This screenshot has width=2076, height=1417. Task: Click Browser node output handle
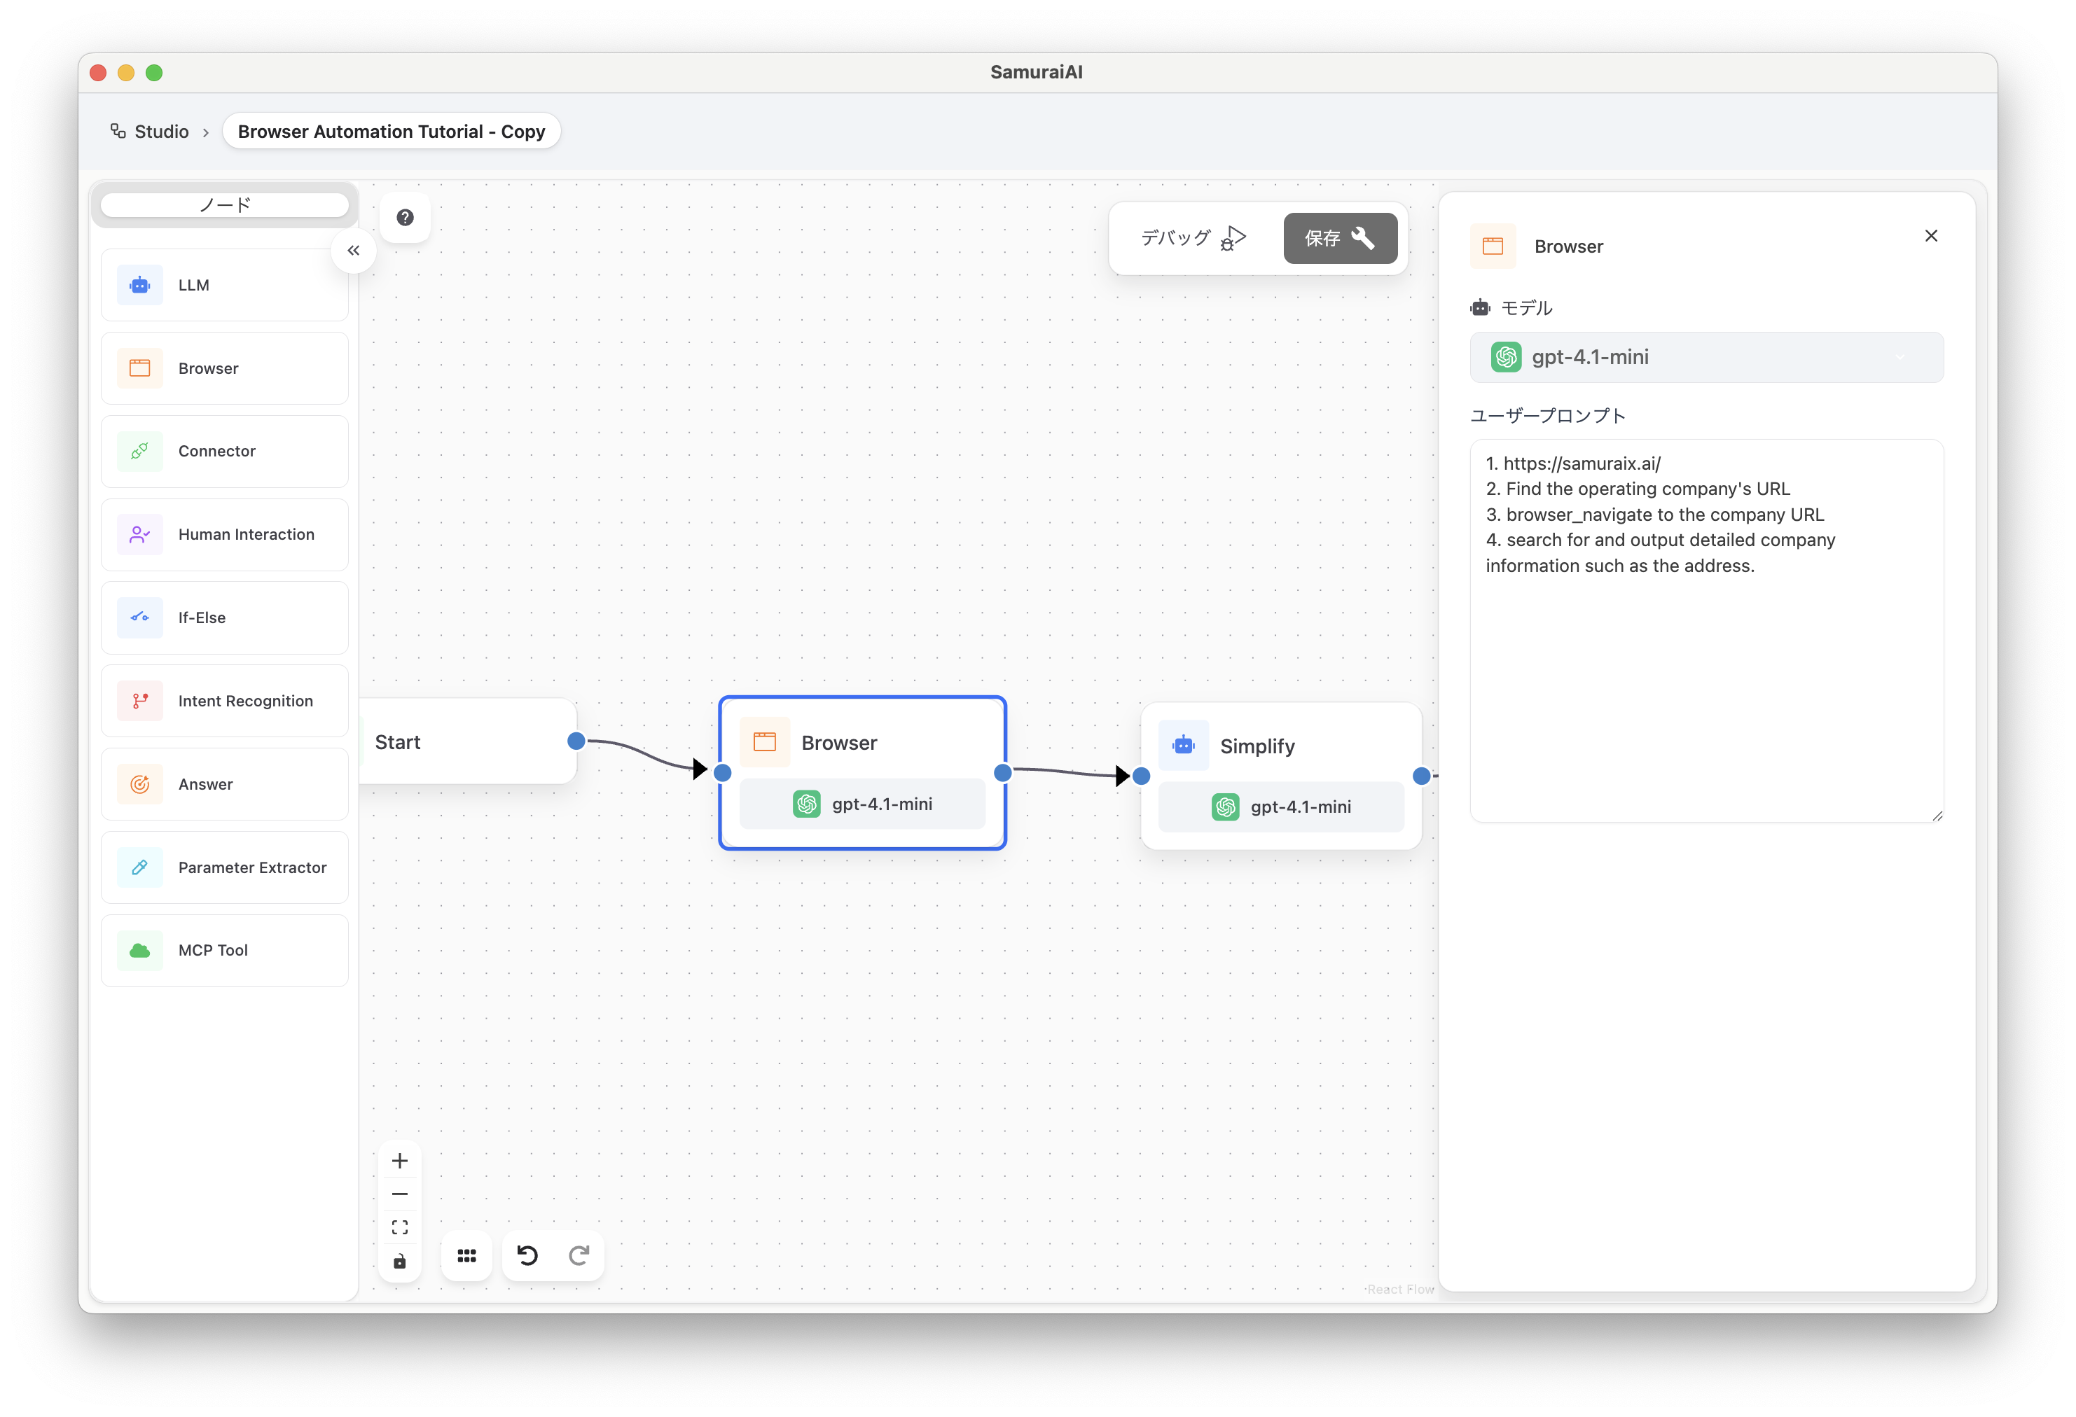(1003, 772)
